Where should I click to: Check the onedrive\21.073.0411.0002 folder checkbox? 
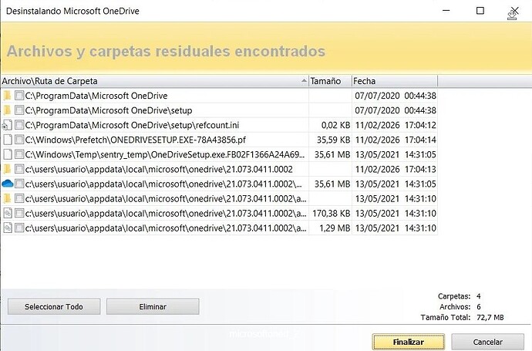[x=19, y=169]
